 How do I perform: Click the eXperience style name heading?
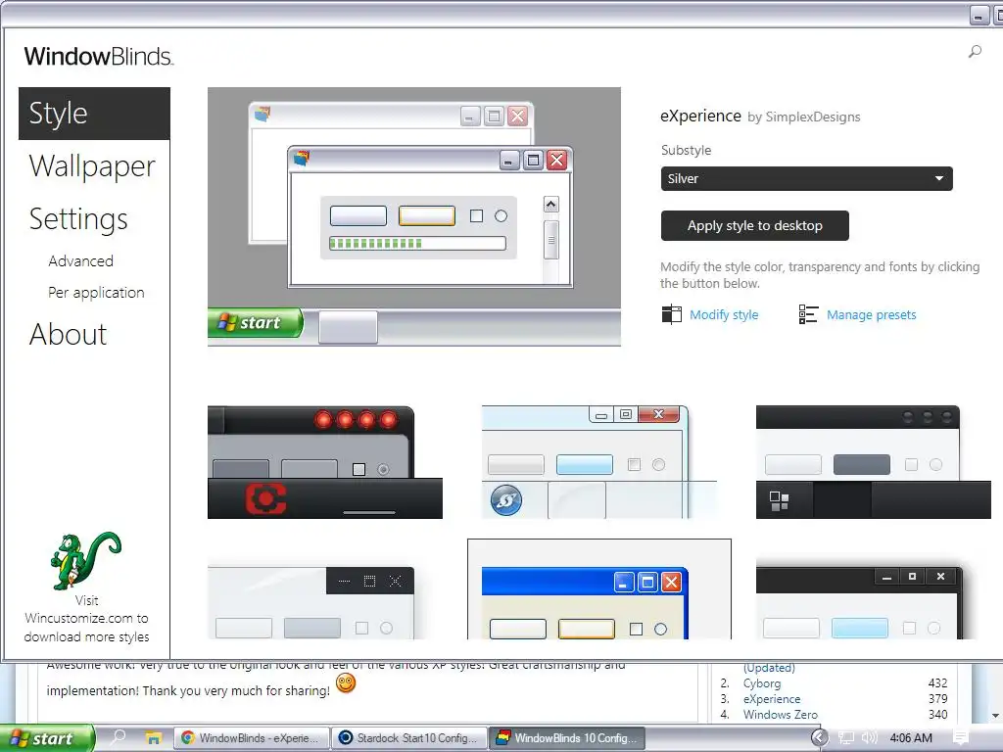tap(700, 116)
